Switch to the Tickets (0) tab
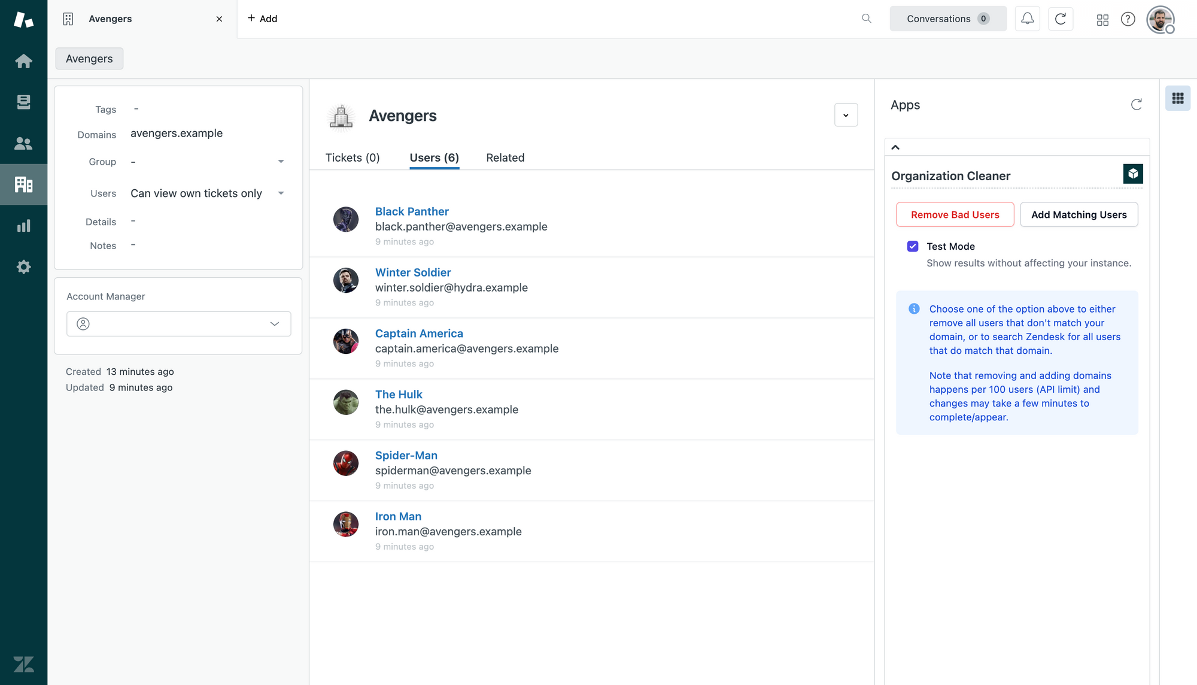 353,157
